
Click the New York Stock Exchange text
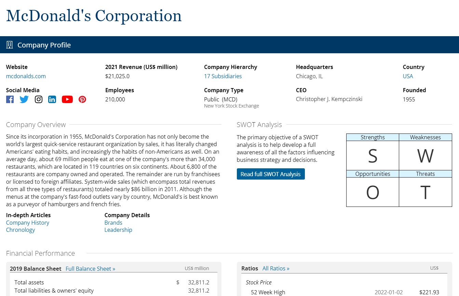(x=231, y=106)
